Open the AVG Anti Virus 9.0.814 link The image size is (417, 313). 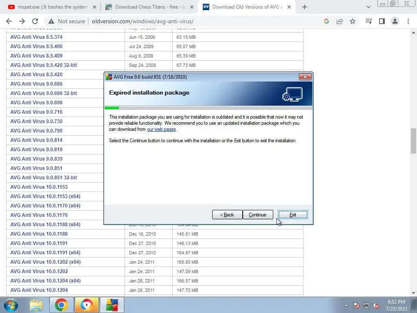36,140
